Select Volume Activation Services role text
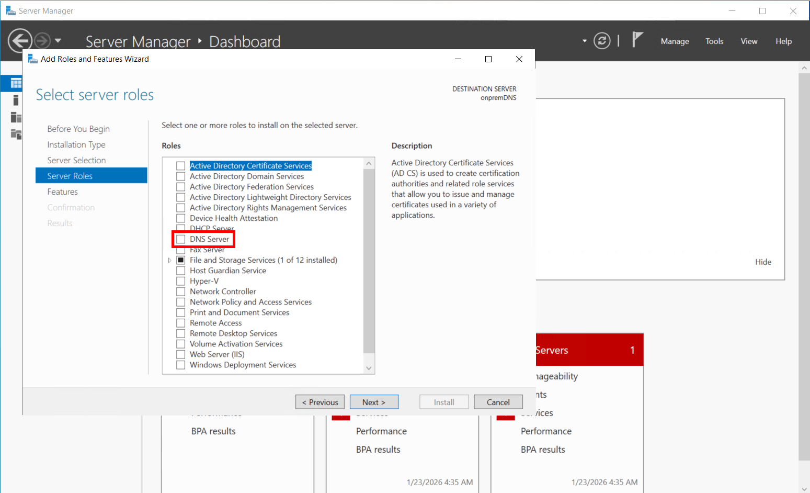 [x=236, y=344]
